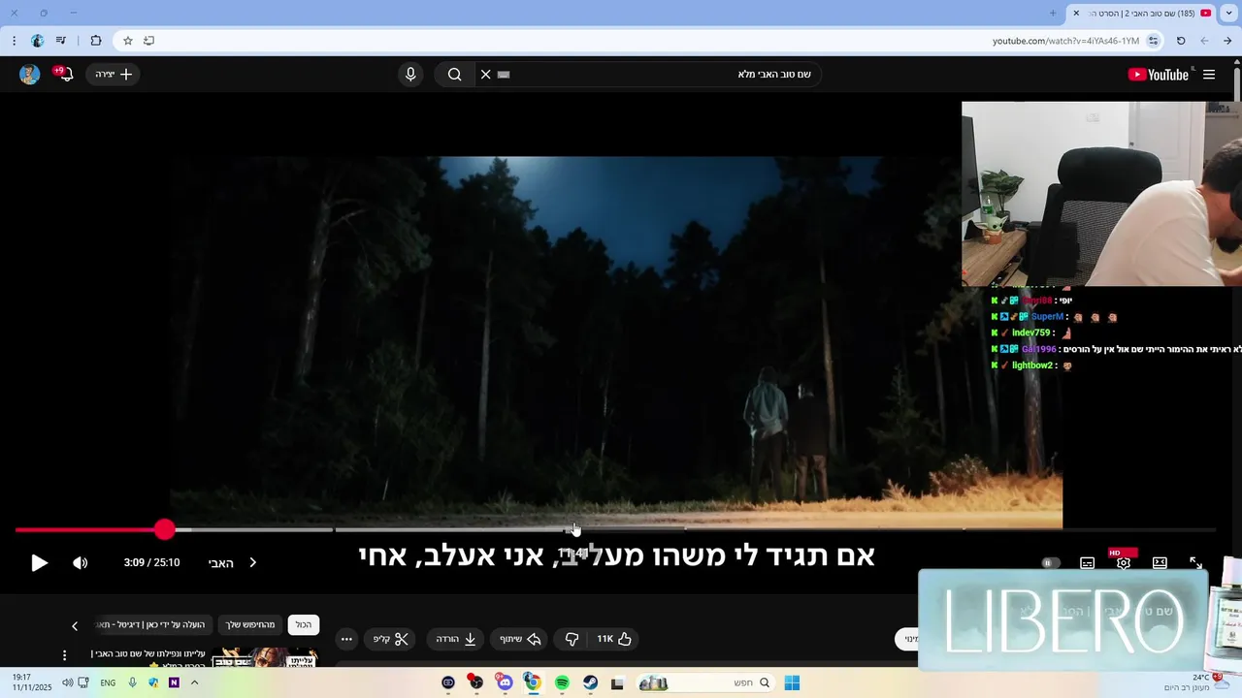Image resolution: width=1242 pixels, height=698 pixels.
Task: Mute the video with the speaker icon
Action: coord(81,562)
